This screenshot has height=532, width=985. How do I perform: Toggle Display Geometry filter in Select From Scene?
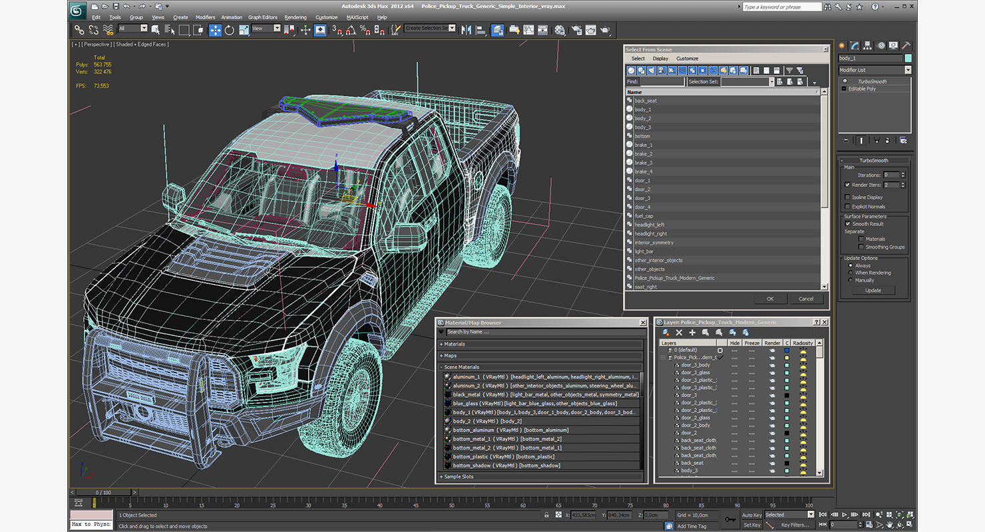click(x=632, y=70)
